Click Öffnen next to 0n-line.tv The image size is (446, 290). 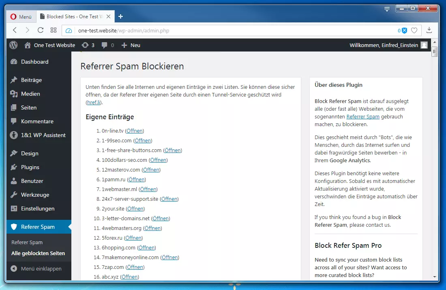coord(135,131)
